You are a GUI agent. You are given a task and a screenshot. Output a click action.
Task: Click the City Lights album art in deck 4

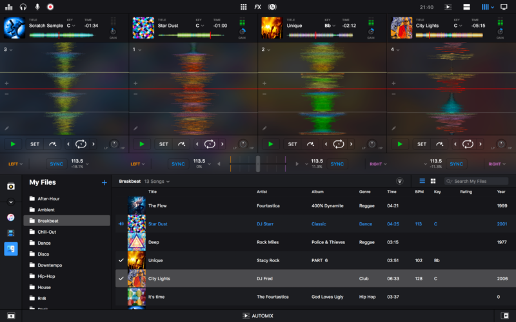pyautogui.click(x=401, y=28)
